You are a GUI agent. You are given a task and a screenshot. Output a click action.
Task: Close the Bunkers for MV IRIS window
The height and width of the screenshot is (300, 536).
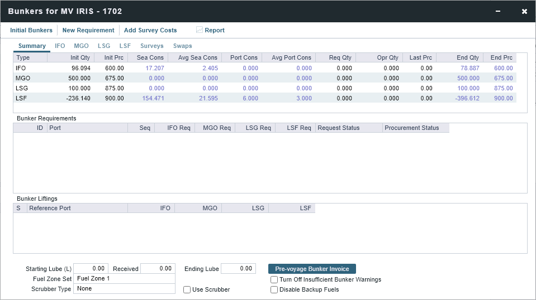524,11
